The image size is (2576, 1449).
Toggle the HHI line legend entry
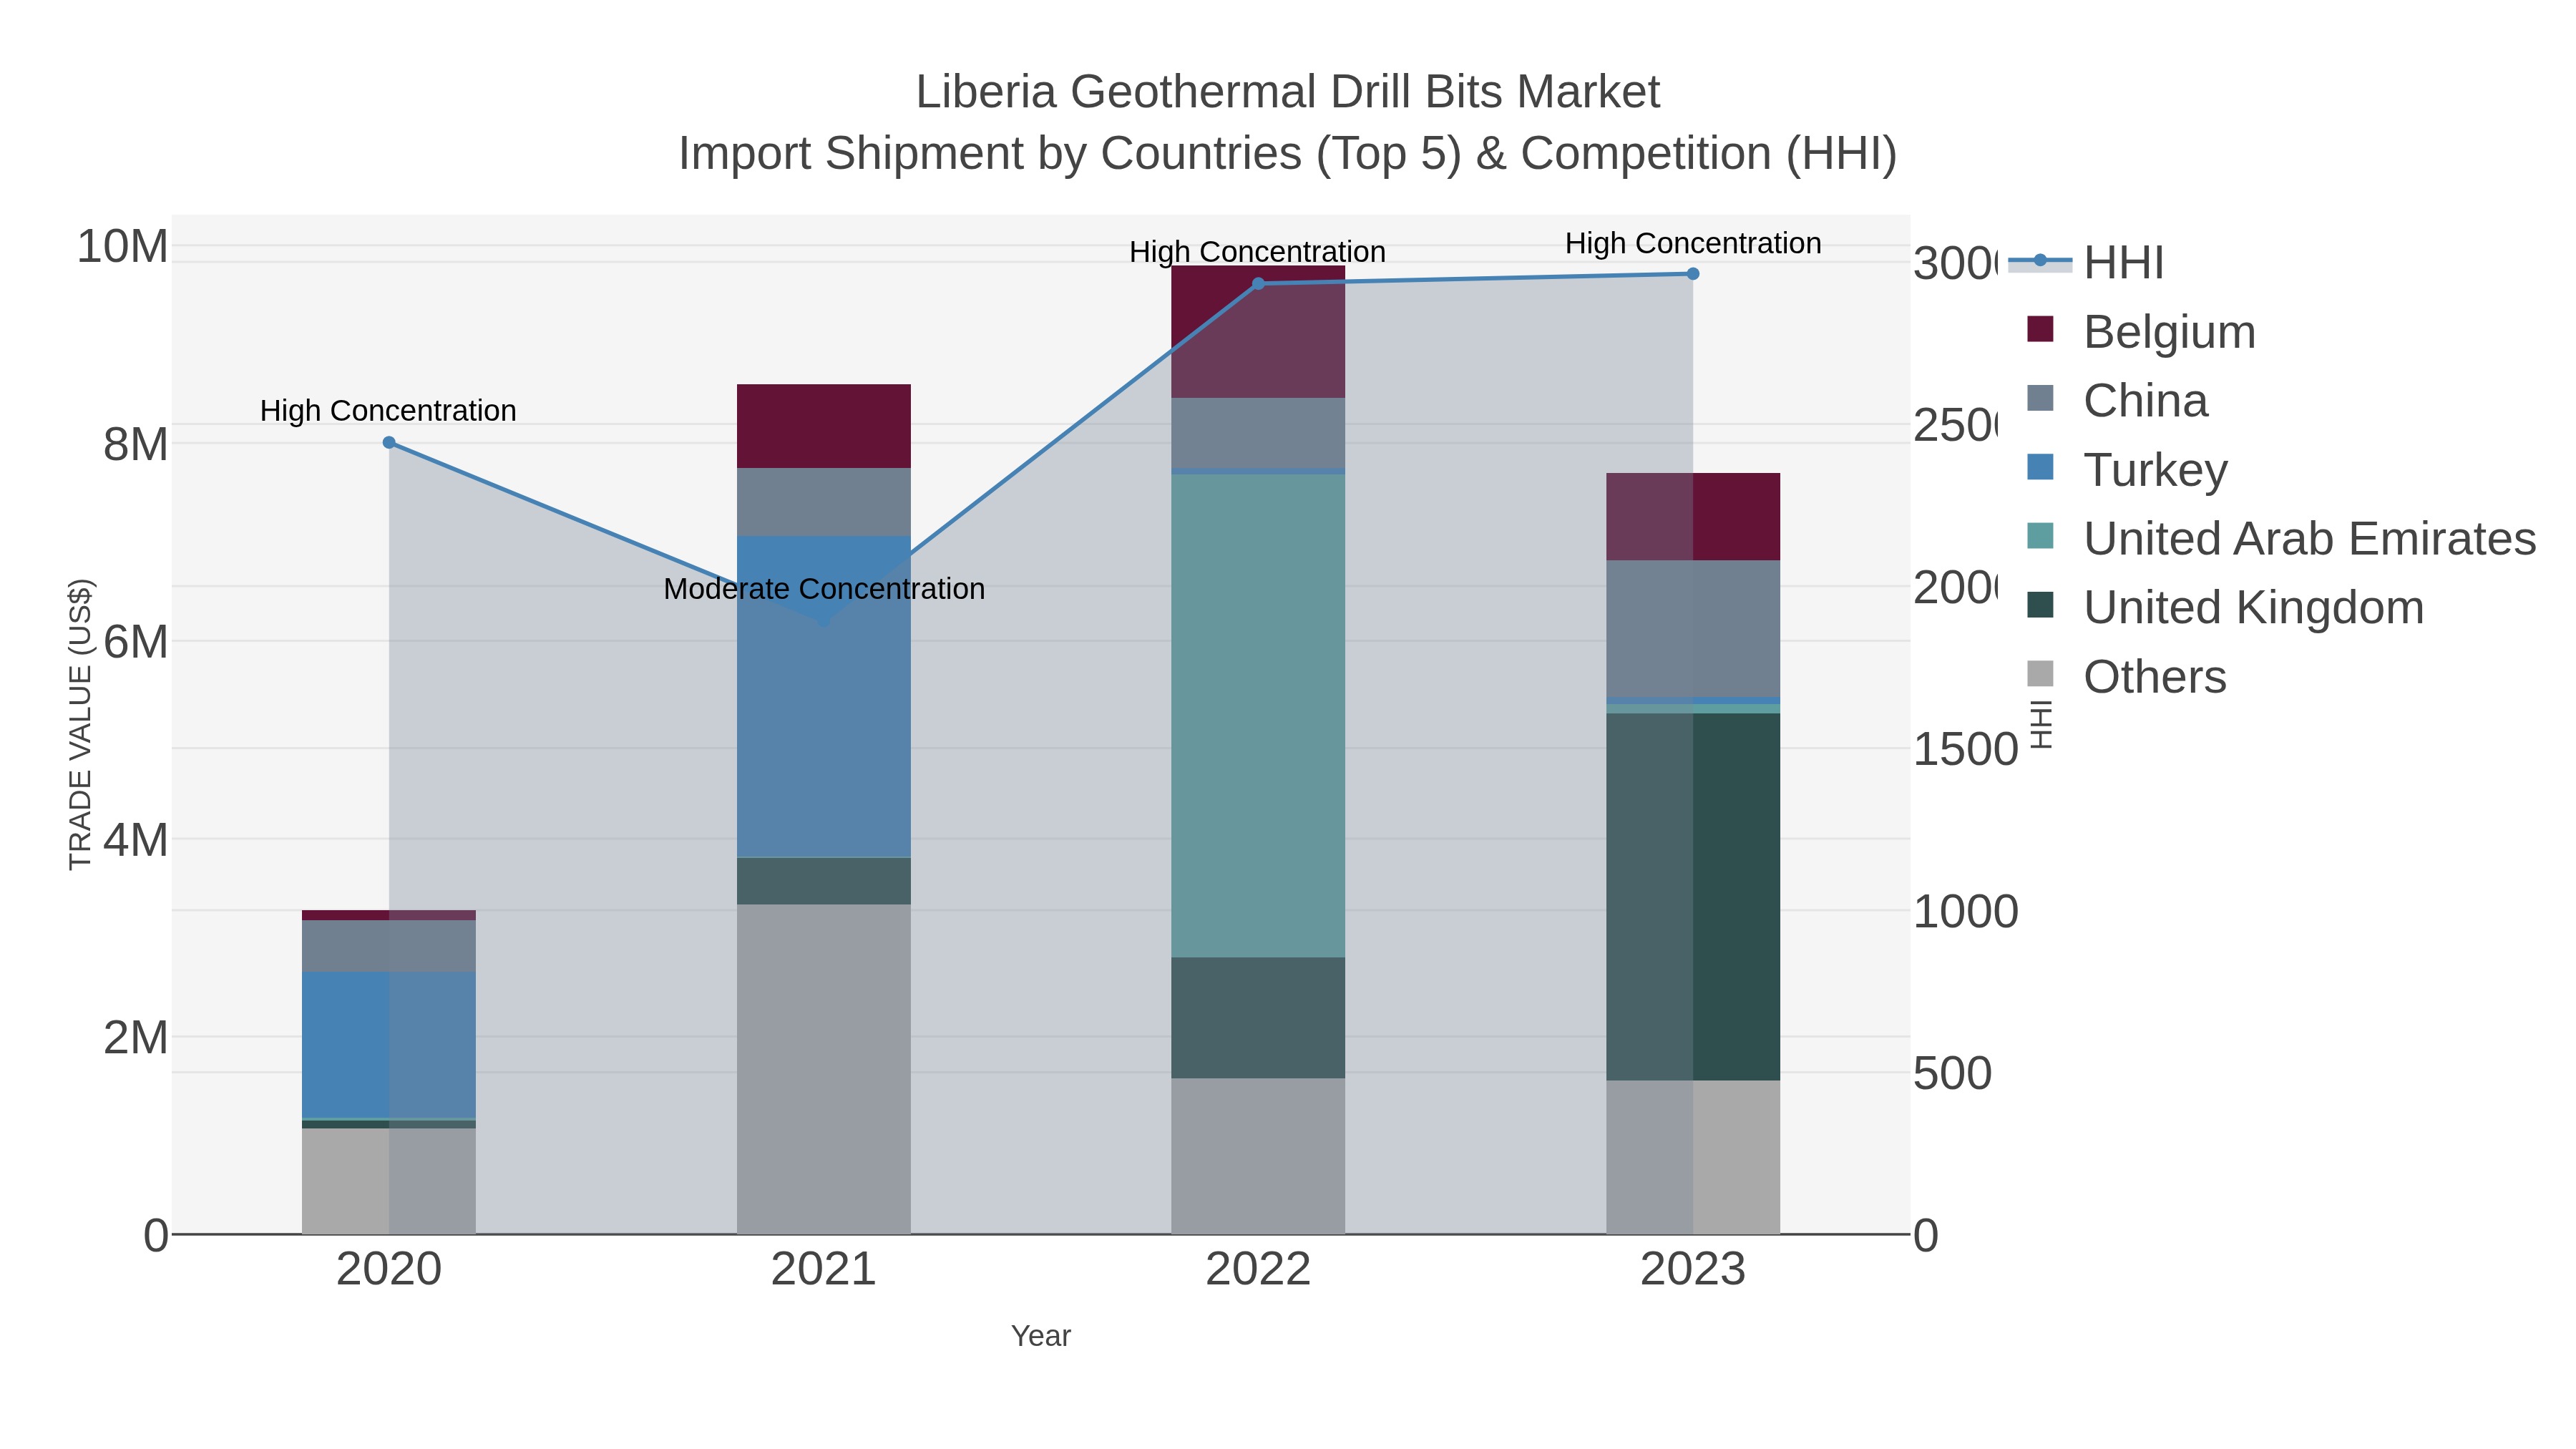tap(2086, 263)
